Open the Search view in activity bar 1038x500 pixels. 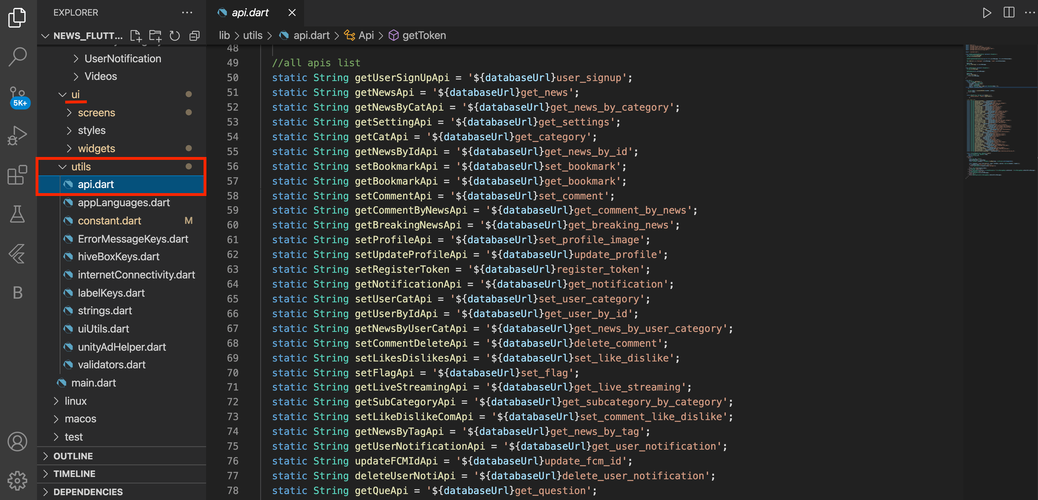tap(17, 57)
